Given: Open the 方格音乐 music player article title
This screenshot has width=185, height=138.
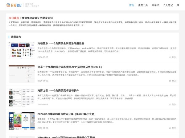Looking at the screenshot, I should [x=61, y=43].
